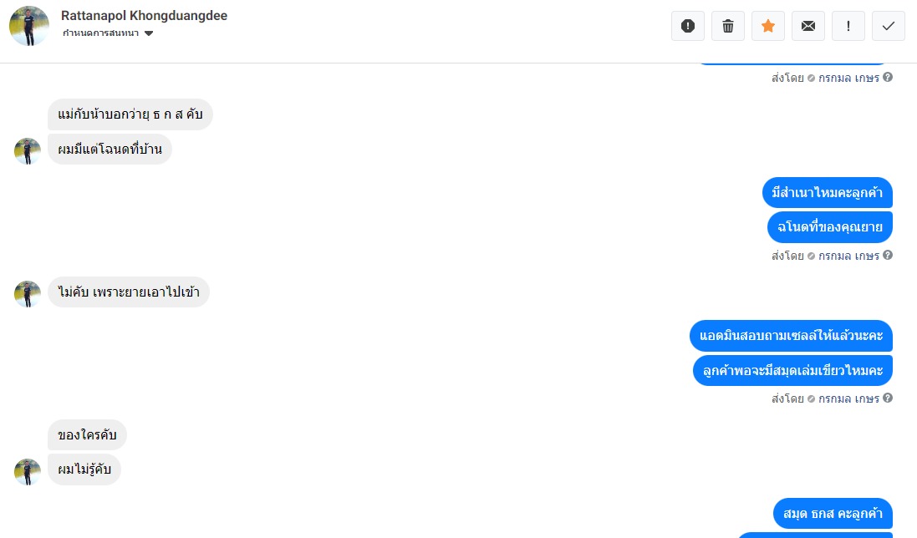Click the สมุด ธกส คะลูกค้า message bubble
Image resolution: width=917 pixels, height=538 pixels.
(x=833, y=514)
